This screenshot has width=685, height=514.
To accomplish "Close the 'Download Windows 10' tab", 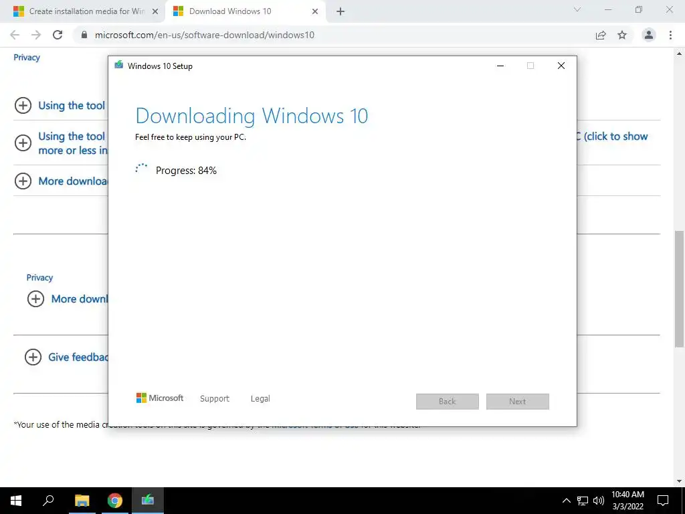I will (x=315, y=12).
